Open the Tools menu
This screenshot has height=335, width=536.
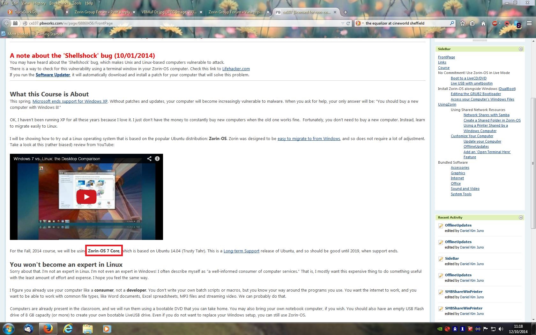(x=77, y=3)
